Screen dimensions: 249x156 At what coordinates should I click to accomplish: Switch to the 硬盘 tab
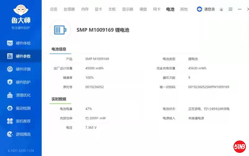pyautogui.click(x=143, y=9)
